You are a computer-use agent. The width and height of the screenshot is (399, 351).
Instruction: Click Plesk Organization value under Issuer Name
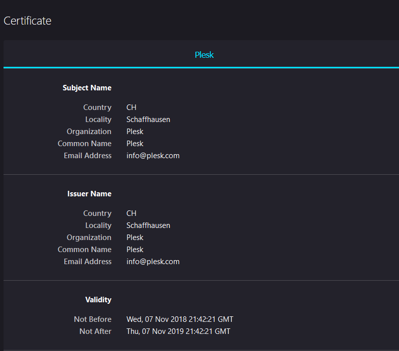click(135, 238)
